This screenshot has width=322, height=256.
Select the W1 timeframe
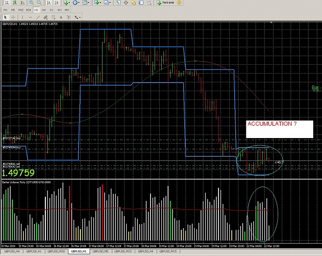(x=59, y=10)
